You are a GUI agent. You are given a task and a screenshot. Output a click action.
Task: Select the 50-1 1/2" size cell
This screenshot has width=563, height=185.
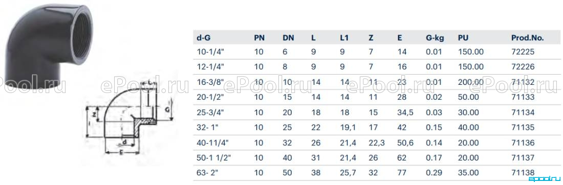[x=214, y=158]
